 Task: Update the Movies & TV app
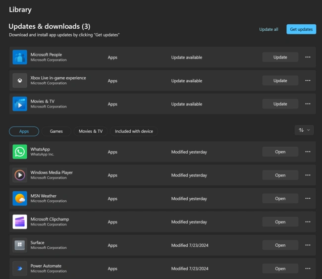tap(280, 104)
